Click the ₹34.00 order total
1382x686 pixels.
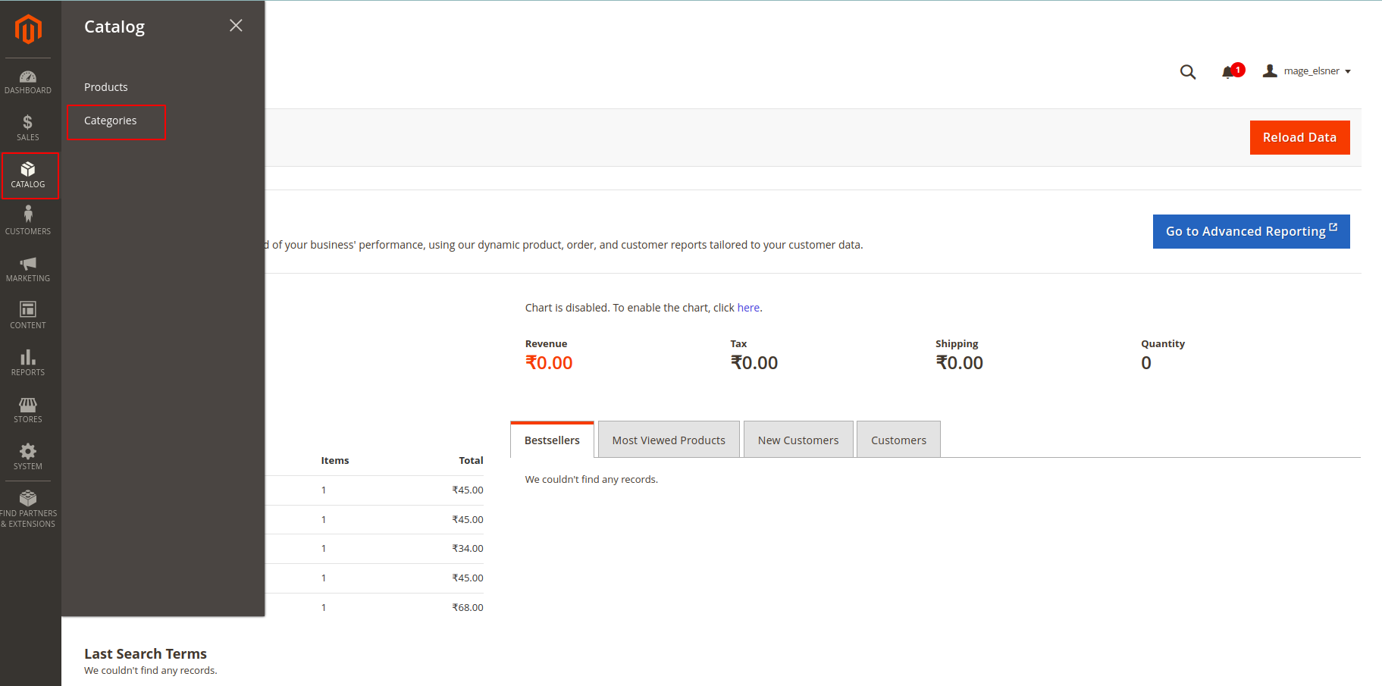pyautogui.click(x=468, y=549)
